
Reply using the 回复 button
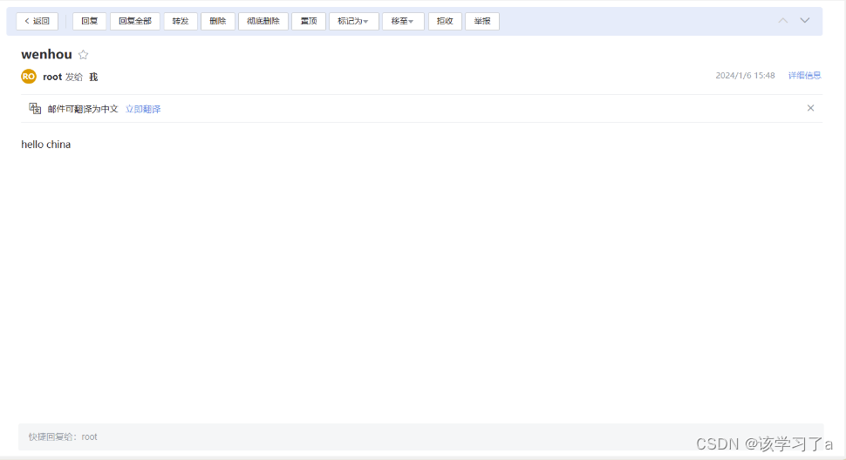tap(89, 21)
